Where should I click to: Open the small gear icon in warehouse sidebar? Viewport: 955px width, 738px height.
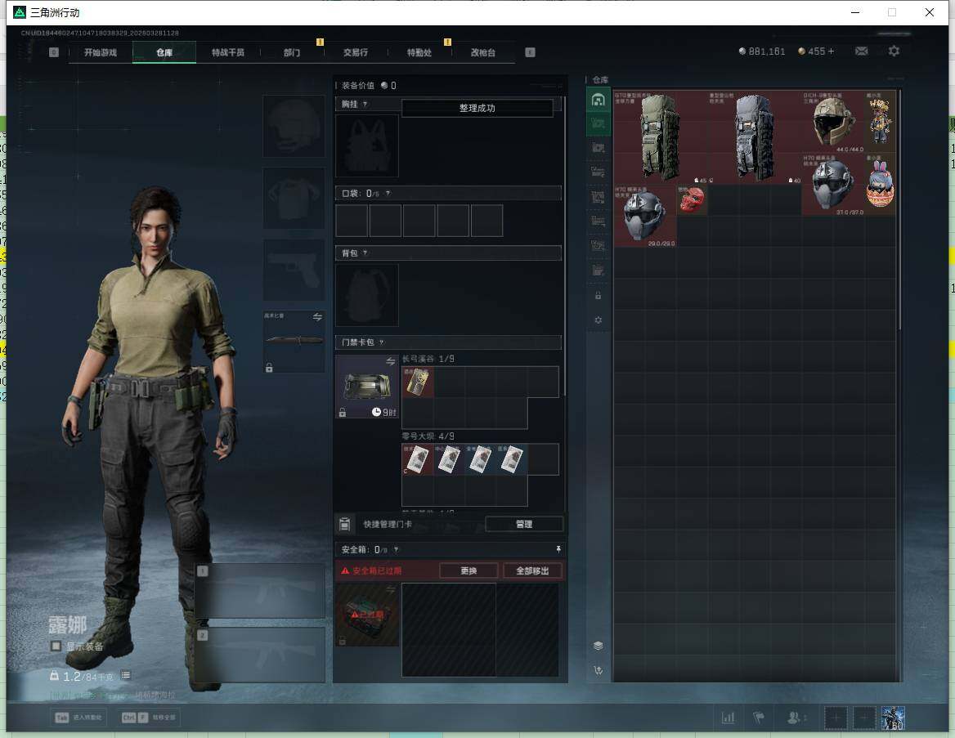point(598,320)
